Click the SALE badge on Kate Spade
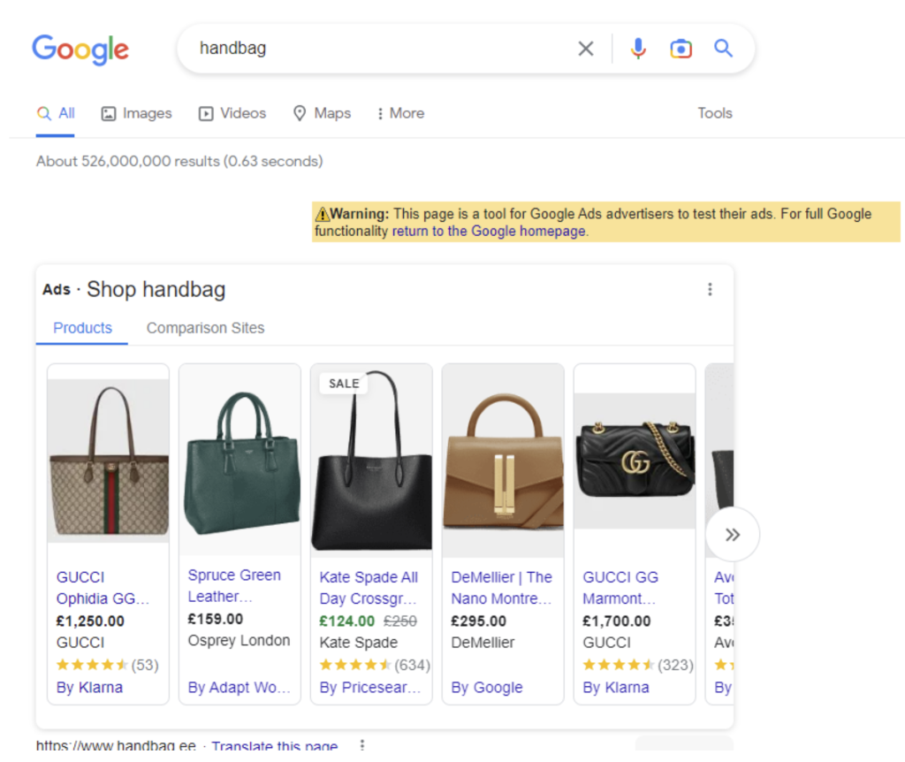 (344, 384)
